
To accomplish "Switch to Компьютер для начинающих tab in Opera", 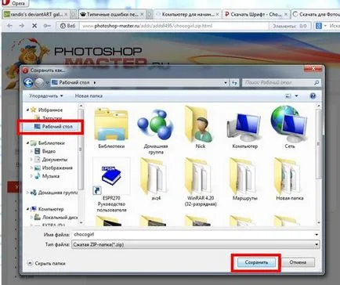I will pyautogui.click(x=187, y=14).
